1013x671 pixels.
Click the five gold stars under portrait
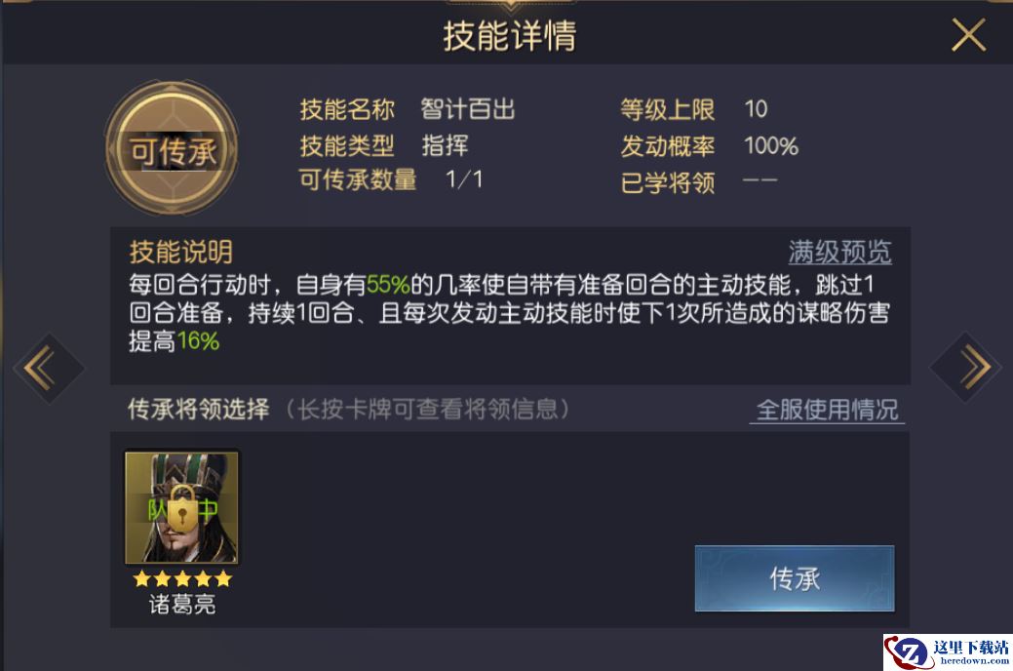pyautogui.click(x=181, y=578)
